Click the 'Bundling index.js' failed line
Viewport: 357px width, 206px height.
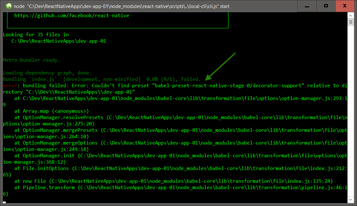102,79
